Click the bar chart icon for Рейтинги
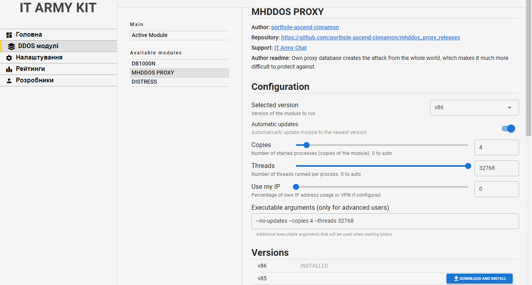Screen dimensions: 532x285 click(9, 69)
